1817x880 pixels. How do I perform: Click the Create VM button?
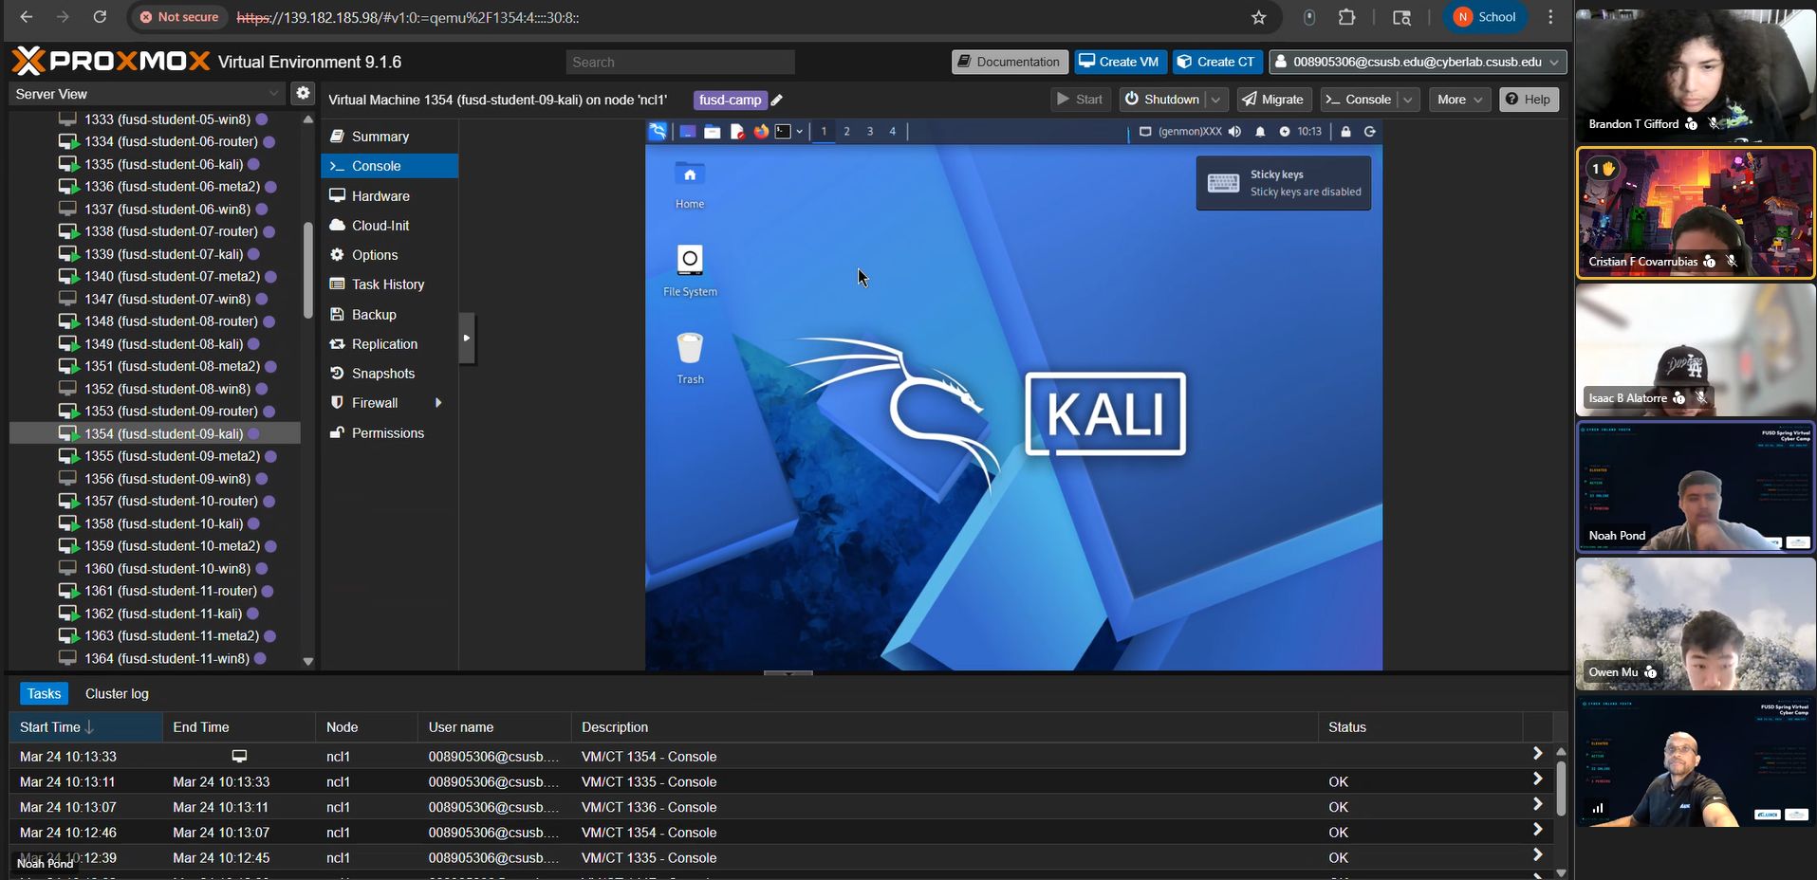click(1120, 62)
